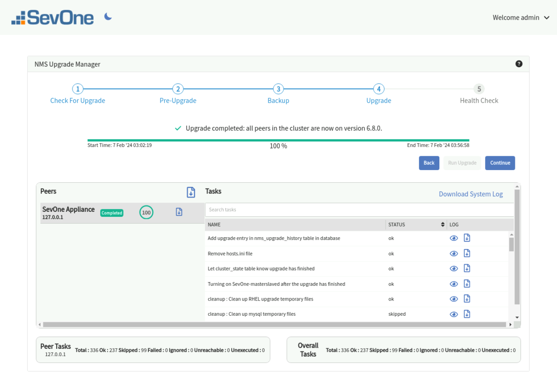Open Welcome admin dropdown menu
The width and height of the screenshot is (557, 373).
[521, 18]
